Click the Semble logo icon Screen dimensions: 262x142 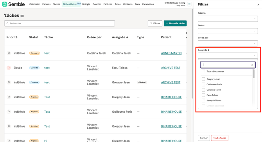pos(5,4)
